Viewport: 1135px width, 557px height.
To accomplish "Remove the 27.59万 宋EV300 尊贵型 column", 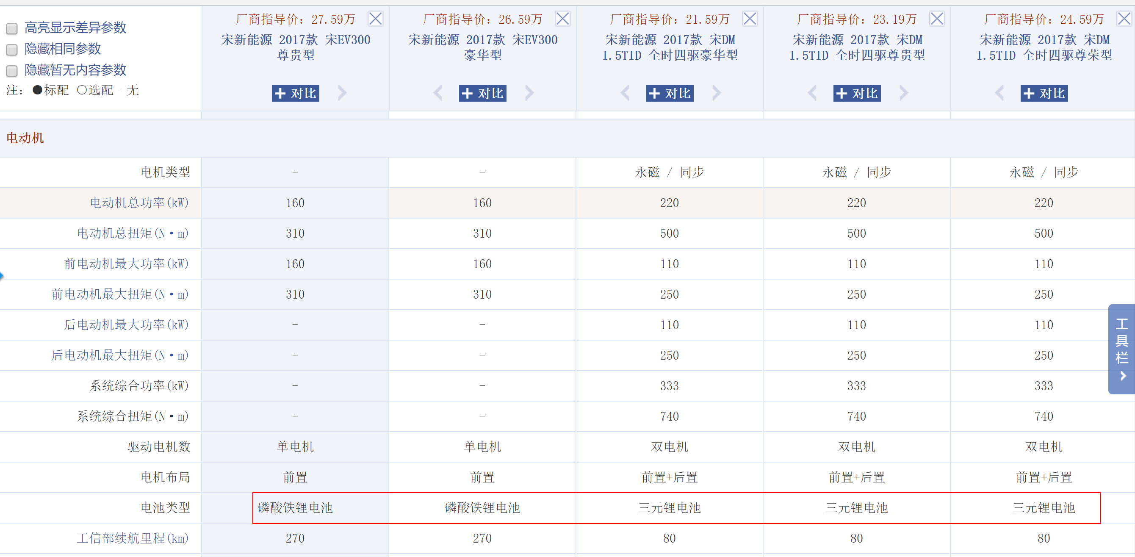I will (375, 19).
